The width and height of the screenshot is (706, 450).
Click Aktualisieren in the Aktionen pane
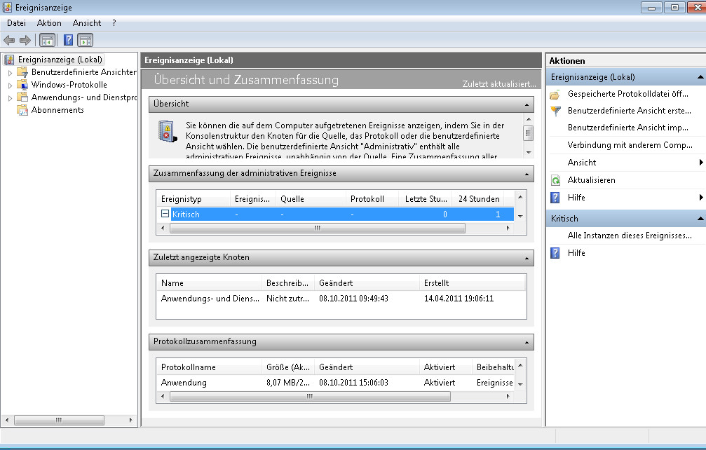click(x=591, y=180)
